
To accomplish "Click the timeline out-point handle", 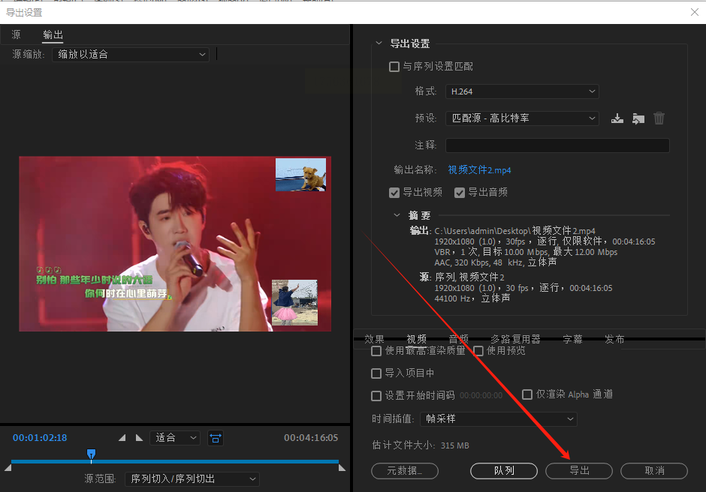I will coord(342,468).
